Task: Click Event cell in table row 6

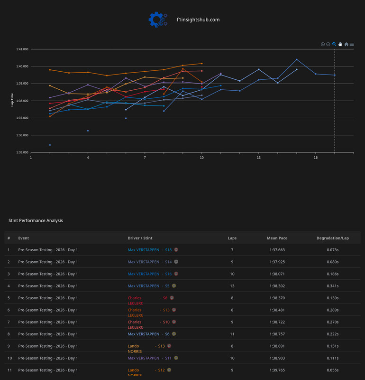Action: (48, 310)
